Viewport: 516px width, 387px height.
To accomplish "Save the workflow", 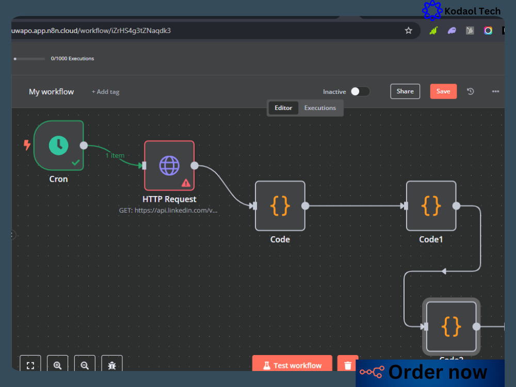I will [443, 91].
